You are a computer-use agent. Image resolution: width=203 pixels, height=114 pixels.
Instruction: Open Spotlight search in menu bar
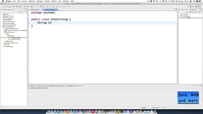[x=194, y=1]
